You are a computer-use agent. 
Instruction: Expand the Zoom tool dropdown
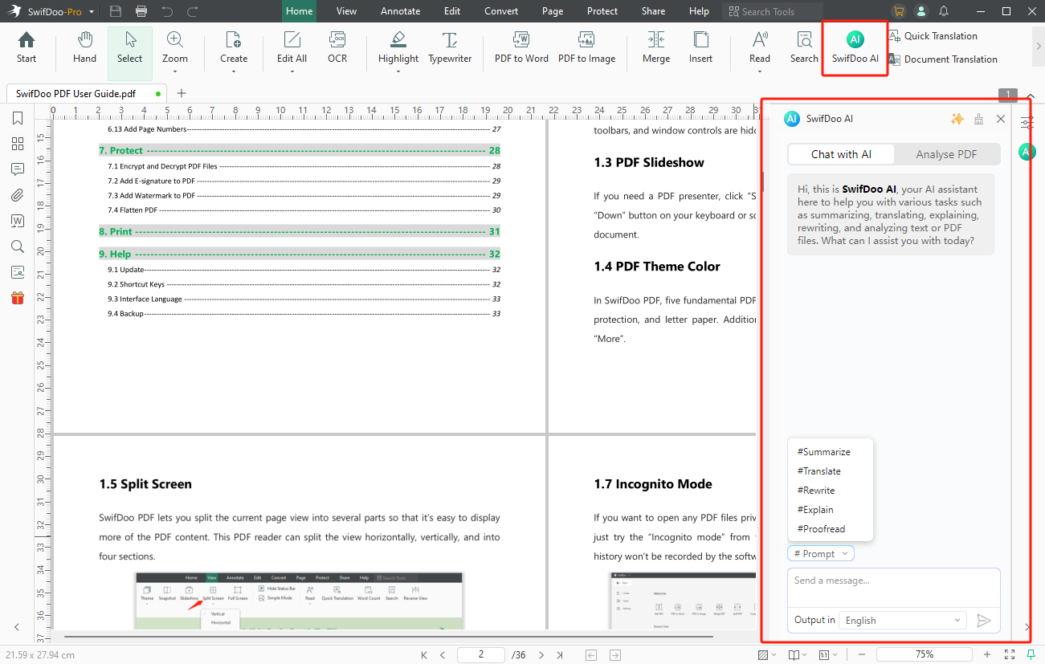pyautogui.click(x=175, y=71)
